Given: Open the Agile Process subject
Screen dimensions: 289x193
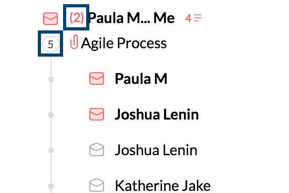Looking at the screenshot, I should [x=124, y=43].
